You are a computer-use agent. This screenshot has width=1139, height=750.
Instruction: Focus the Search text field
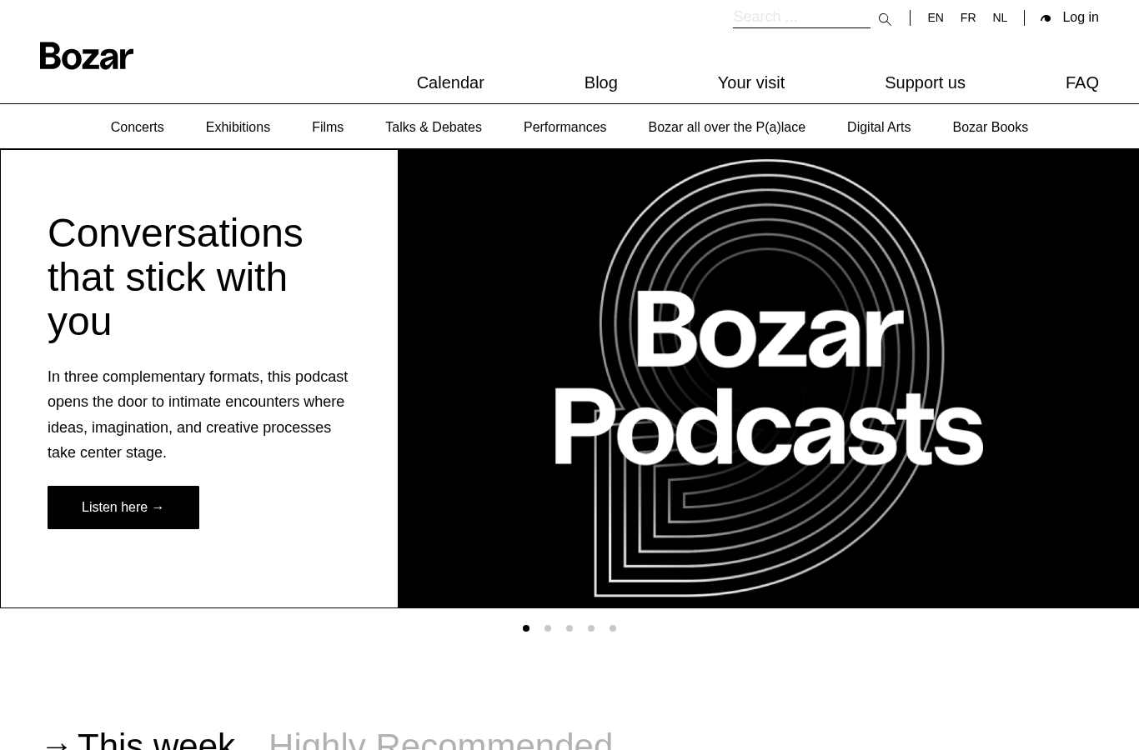tap(801, 17)
